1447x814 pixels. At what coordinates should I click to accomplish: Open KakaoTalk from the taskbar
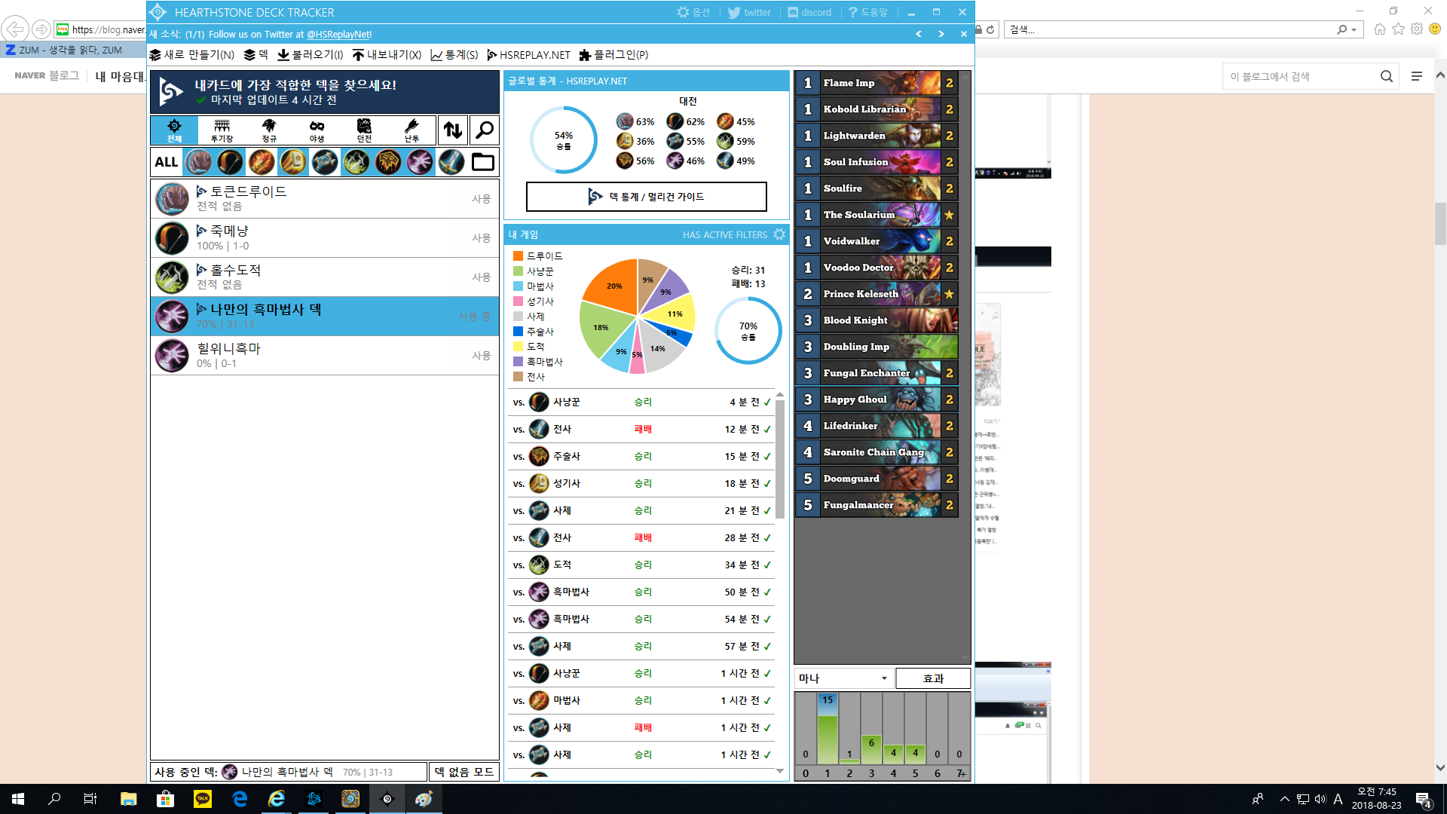coord(202,799)
